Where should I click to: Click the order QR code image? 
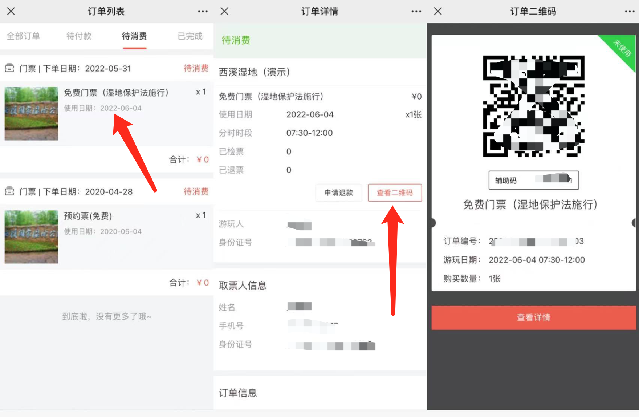click(533, 106)
